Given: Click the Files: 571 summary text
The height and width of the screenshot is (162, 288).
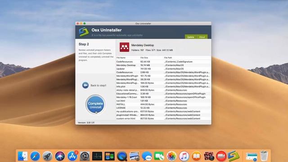Looking at the screenshot, I should pos(150,50).
